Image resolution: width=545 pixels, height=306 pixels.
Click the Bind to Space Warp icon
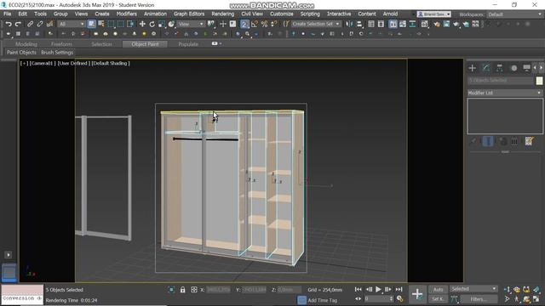49,24
